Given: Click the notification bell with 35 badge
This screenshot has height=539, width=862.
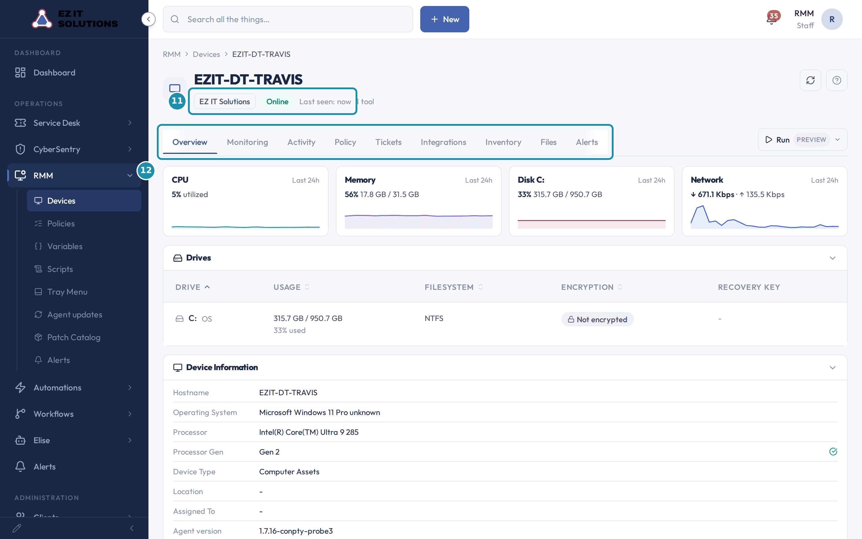Looking at the screenshot, I should pos(773,18).
